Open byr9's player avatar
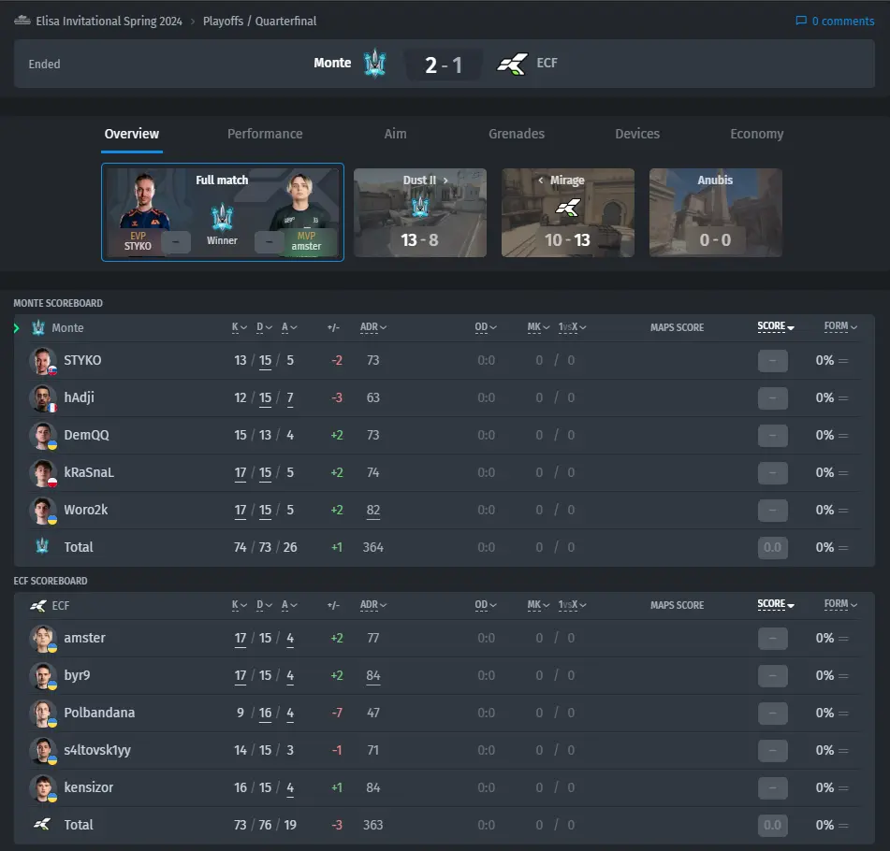Image resolution: width=890 pixels, height=851 pixels. pos(42,676)
